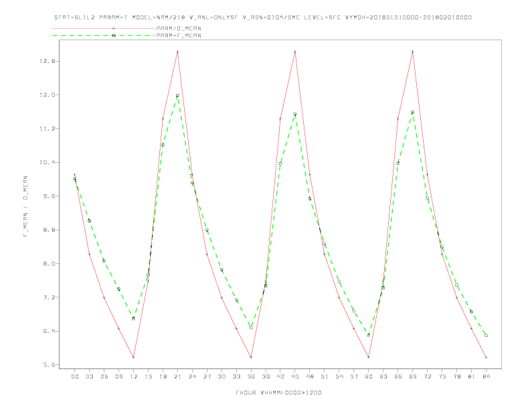
Task: Click x-axis tick label 63
Action: [383, 377]
